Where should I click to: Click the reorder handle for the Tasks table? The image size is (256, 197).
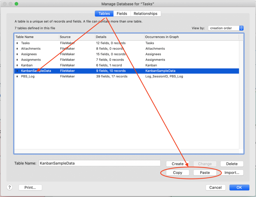click(17, 43)
